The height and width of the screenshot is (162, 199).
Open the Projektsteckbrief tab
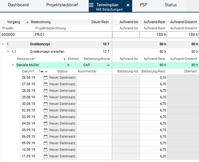(62, 5)
